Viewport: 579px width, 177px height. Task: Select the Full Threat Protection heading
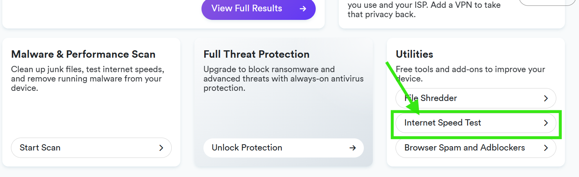click(256, 54)
